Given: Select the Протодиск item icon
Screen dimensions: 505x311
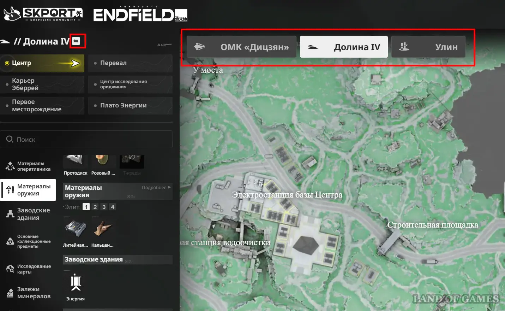Looking at the screenshot, I should 76,160.
